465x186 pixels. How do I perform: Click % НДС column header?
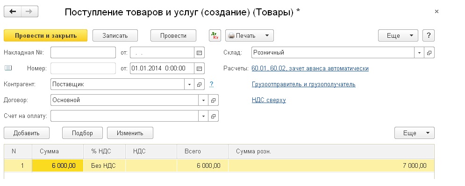pos(104,152)
